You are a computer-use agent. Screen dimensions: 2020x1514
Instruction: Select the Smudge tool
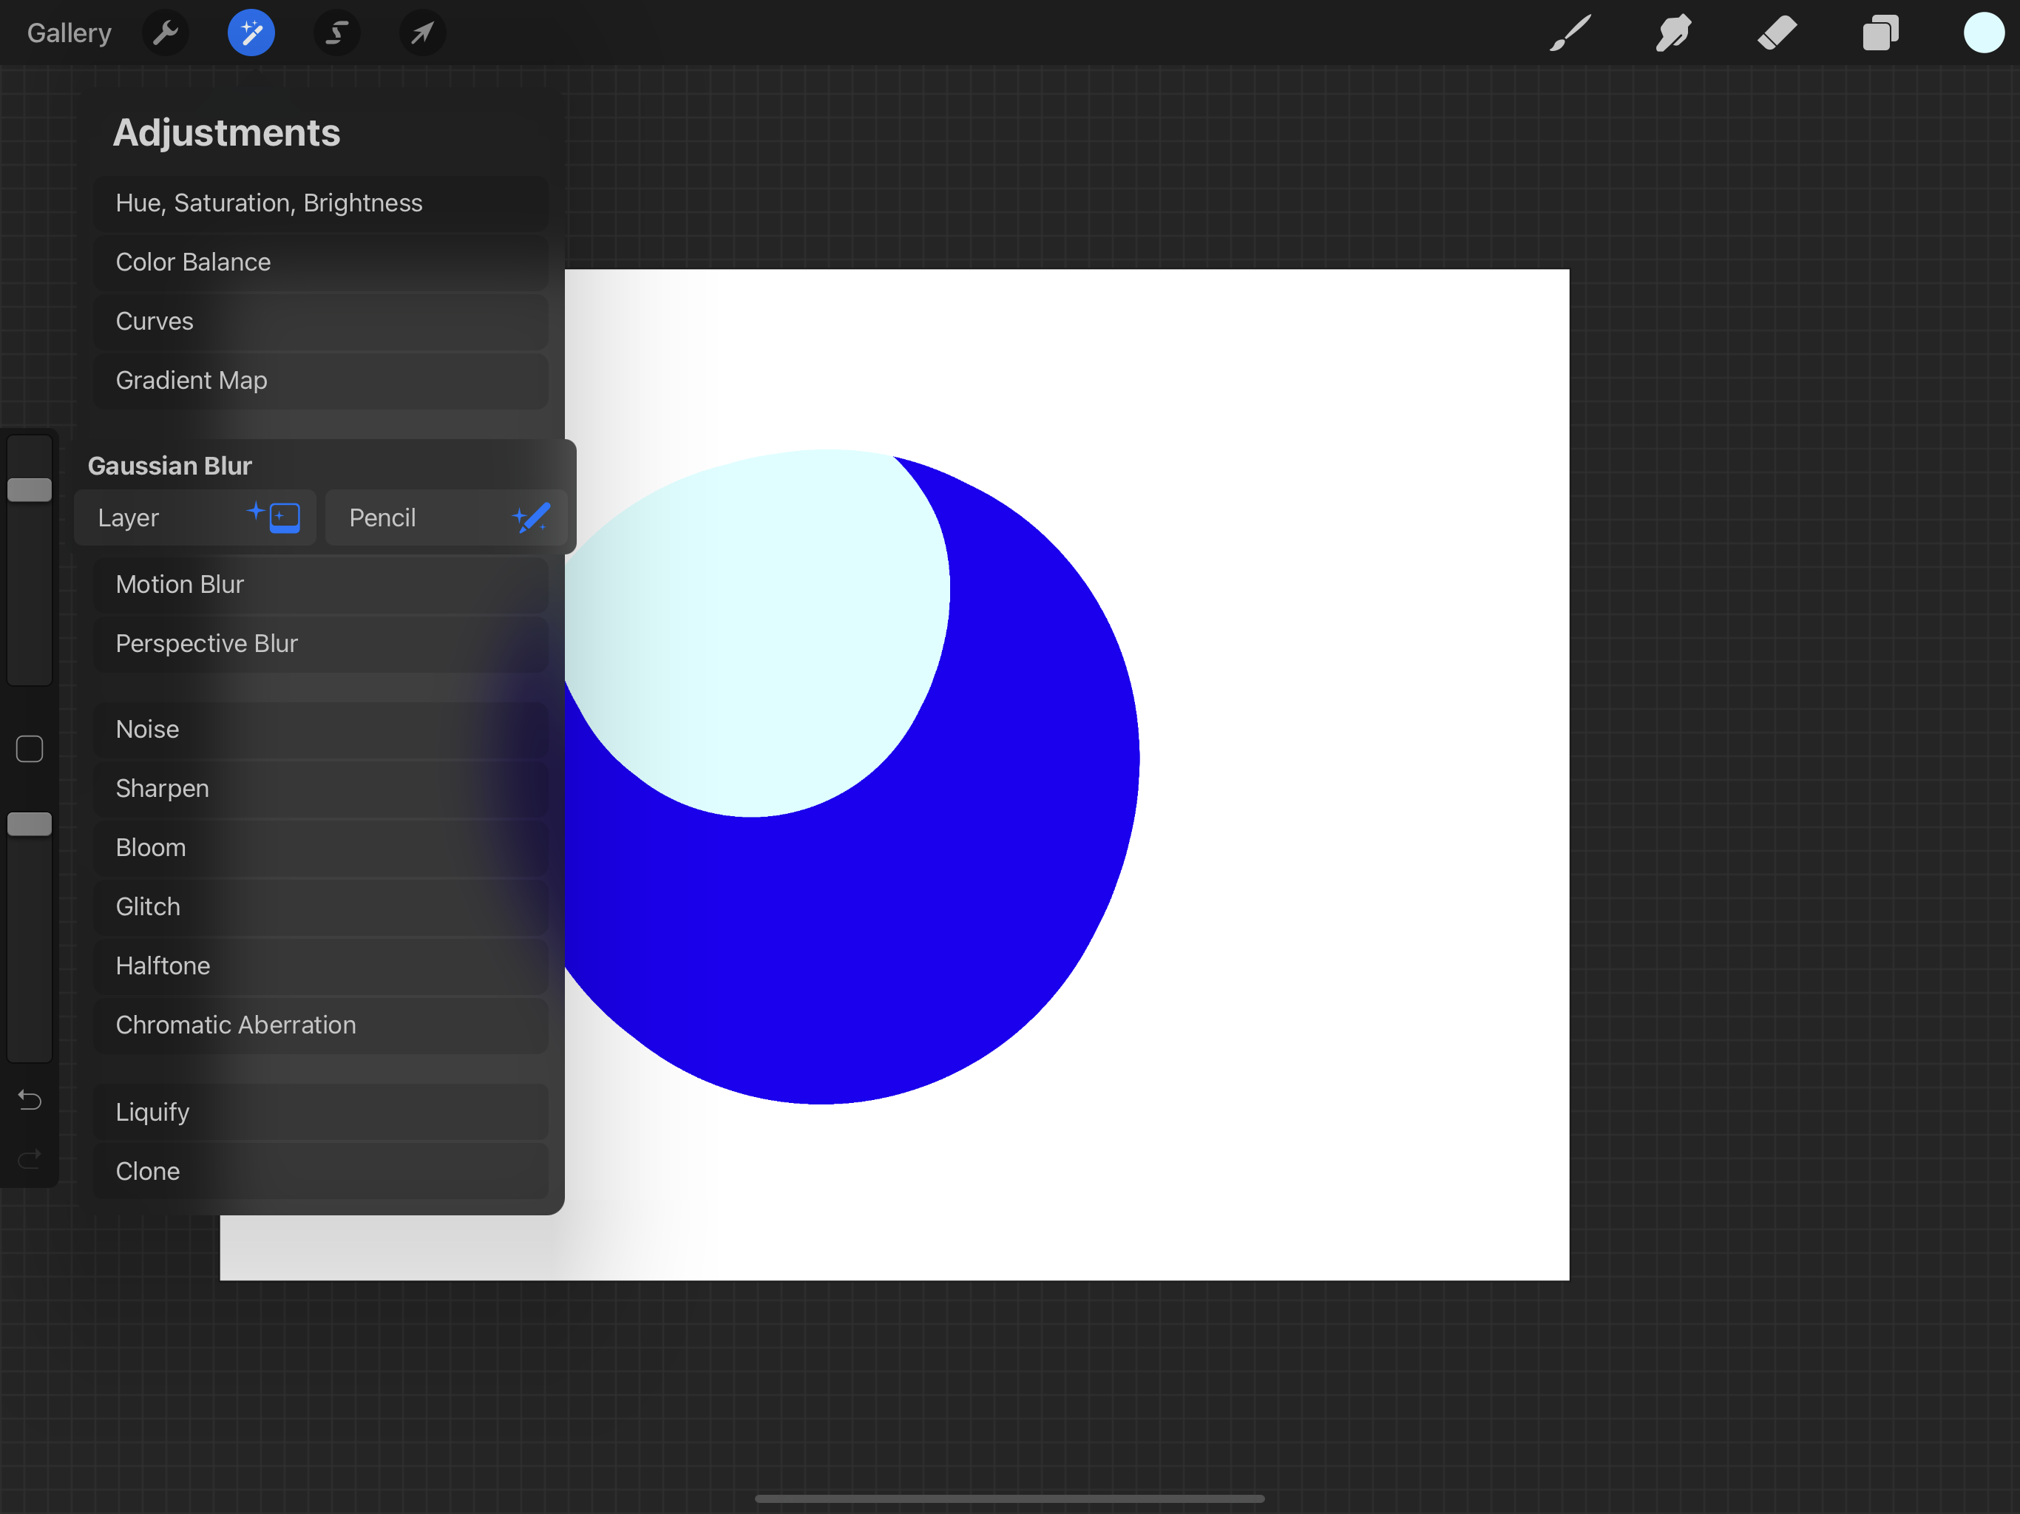point(1673,34)
